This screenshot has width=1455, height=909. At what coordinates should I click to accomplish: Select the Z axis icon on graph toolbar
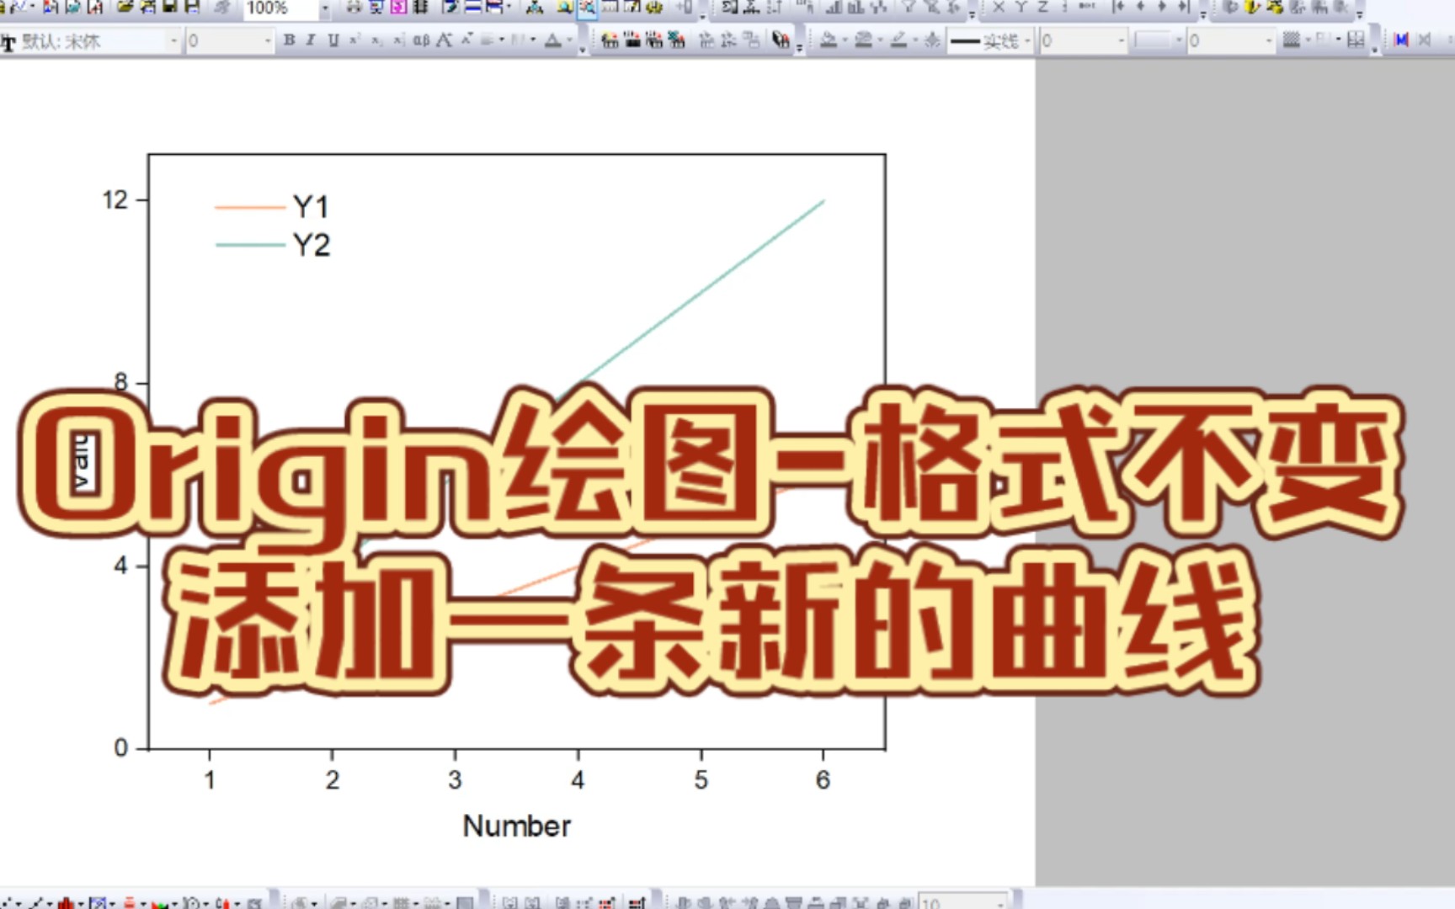click(x=1042, y=11)
